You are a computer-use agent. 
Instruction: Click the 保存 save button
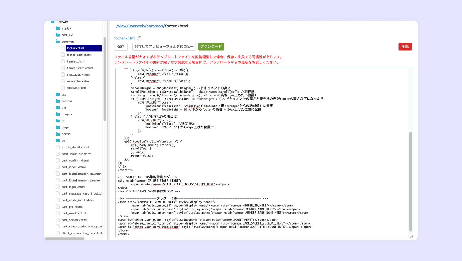121,47
